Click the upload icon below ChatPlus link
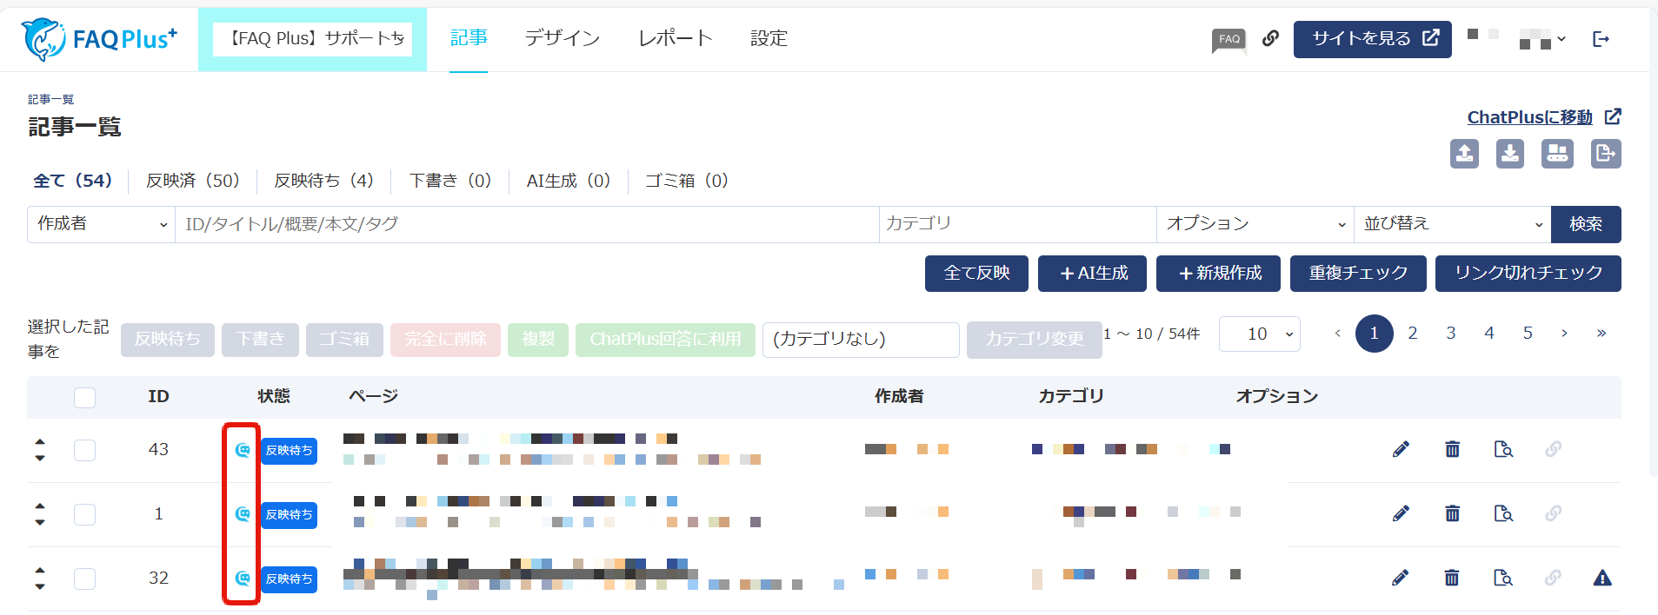1658x615 pixels. click(1464, 154)
